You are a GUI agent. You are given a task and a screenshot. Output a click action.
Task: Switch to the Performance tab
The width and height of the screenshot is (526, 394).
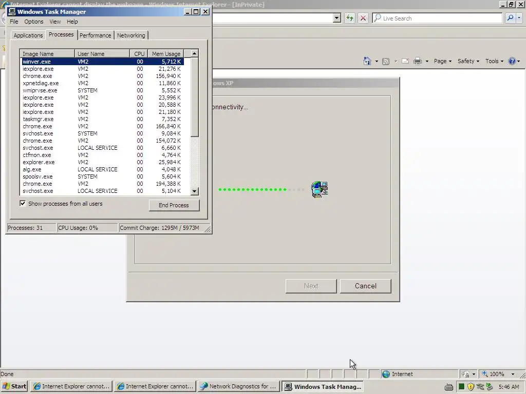[95, 35]
